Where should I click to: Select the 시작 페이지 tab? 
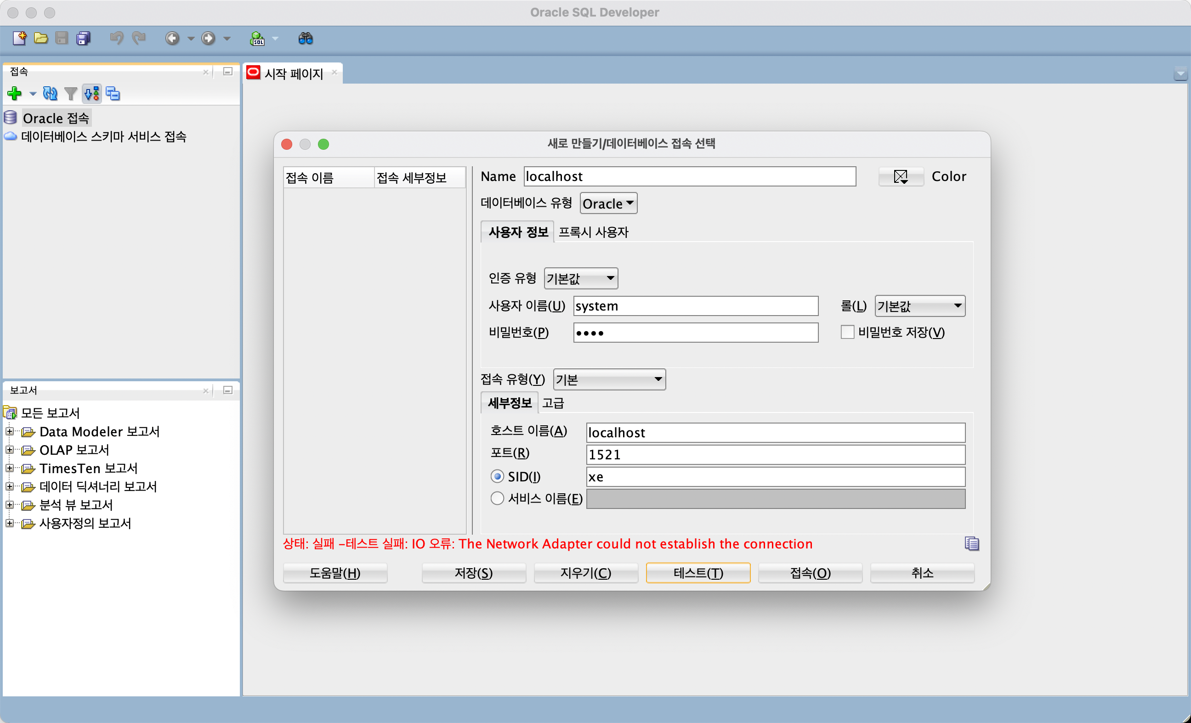294,73
